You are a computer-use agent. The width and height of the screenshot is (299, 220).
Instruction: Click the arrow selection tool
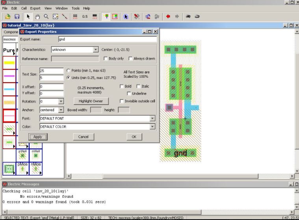[28, 17]
